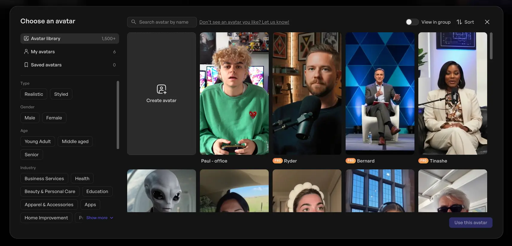Viewport: 512px width, 246px height.
Task: Select Apparel & Accessories filter
Action: tap(49, 204)
